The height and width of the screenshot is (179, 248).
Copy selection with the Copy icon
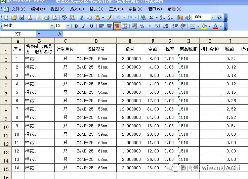(89, 17)
